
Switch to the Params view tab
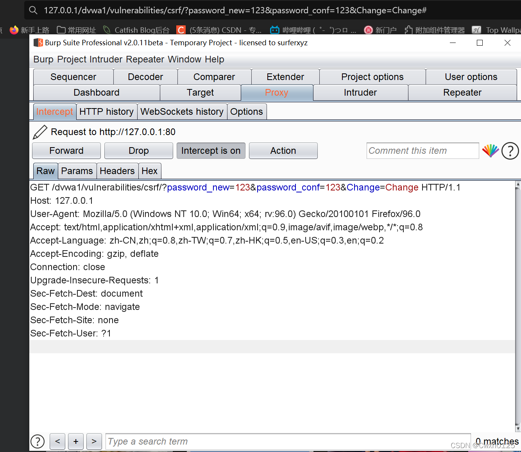coord(77,171)
